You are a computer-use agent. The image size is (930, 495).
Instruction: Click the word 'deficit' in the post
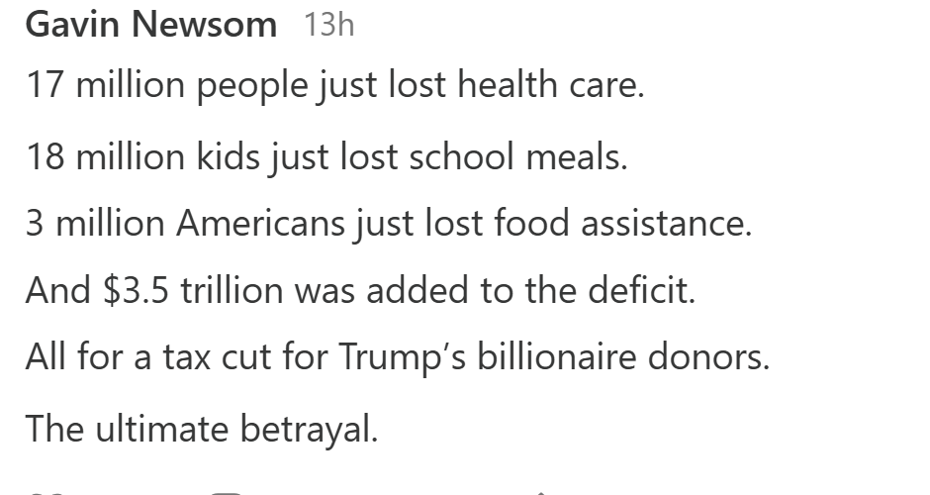[x=636, y=291]
